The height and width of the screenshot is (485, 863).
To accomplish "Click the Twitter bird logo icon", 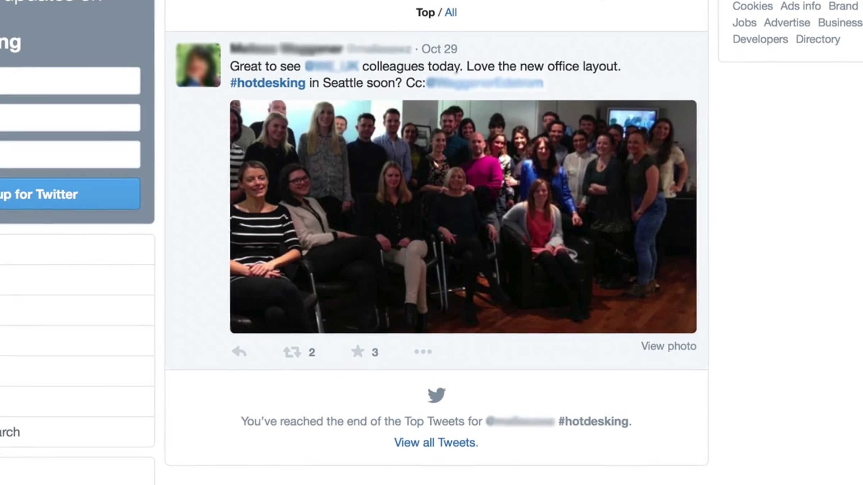I will (x=437, y=395).
